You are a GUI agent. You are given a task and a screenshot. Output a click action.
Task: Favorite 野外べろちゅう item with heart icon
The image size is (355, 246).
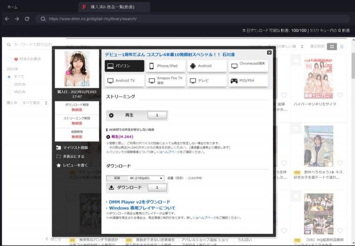(340, 163)
